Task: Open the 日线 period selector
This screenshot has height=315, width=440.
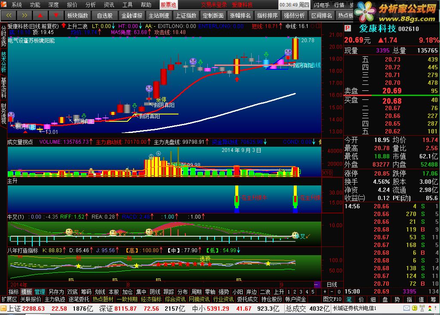Action: 332,284
